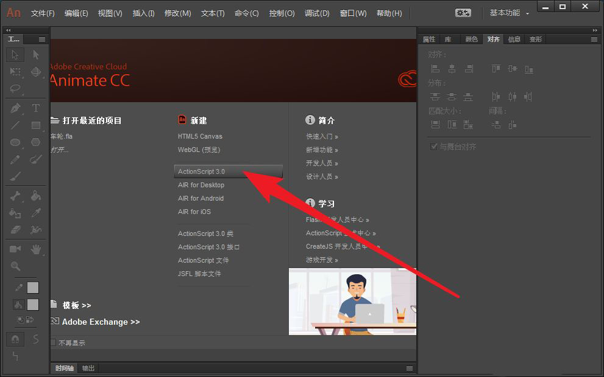Click the stroke color swatch
Image resolution: width=604 pixels, height=377 pixels.
click(33, 288)
